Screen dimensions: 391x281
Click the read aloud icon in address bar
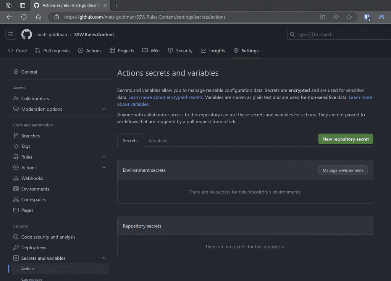pos(336,17)
